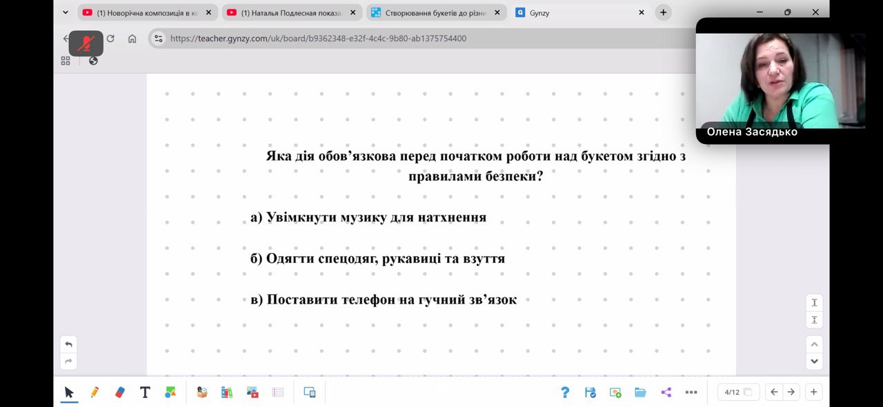Switch to the Gynzy browser tab

coord(579,12)
